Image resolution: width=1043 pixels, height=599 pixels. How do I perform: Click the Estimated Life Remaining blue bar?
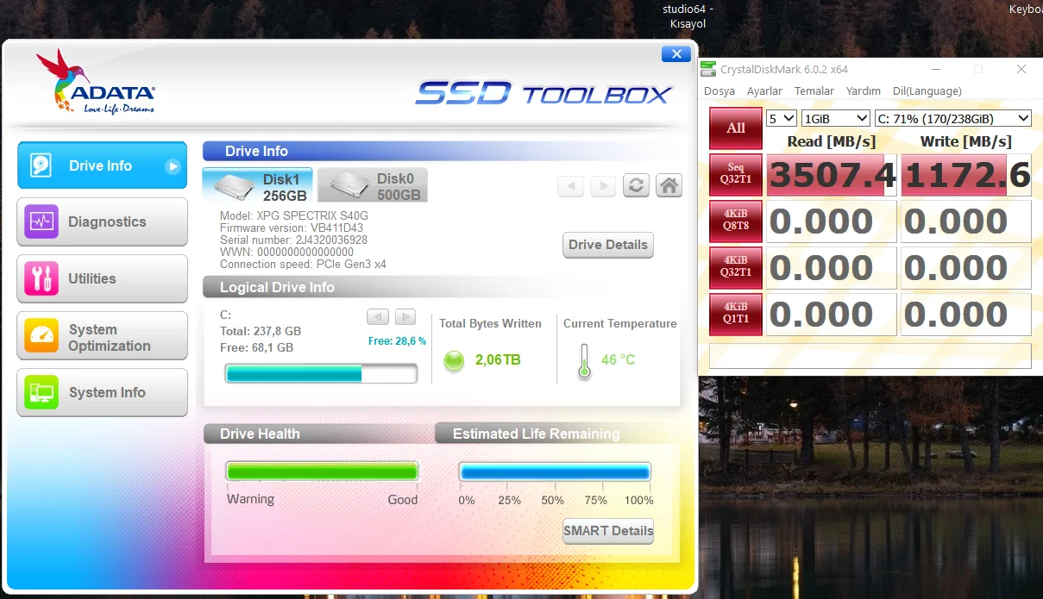click(554, 471)
